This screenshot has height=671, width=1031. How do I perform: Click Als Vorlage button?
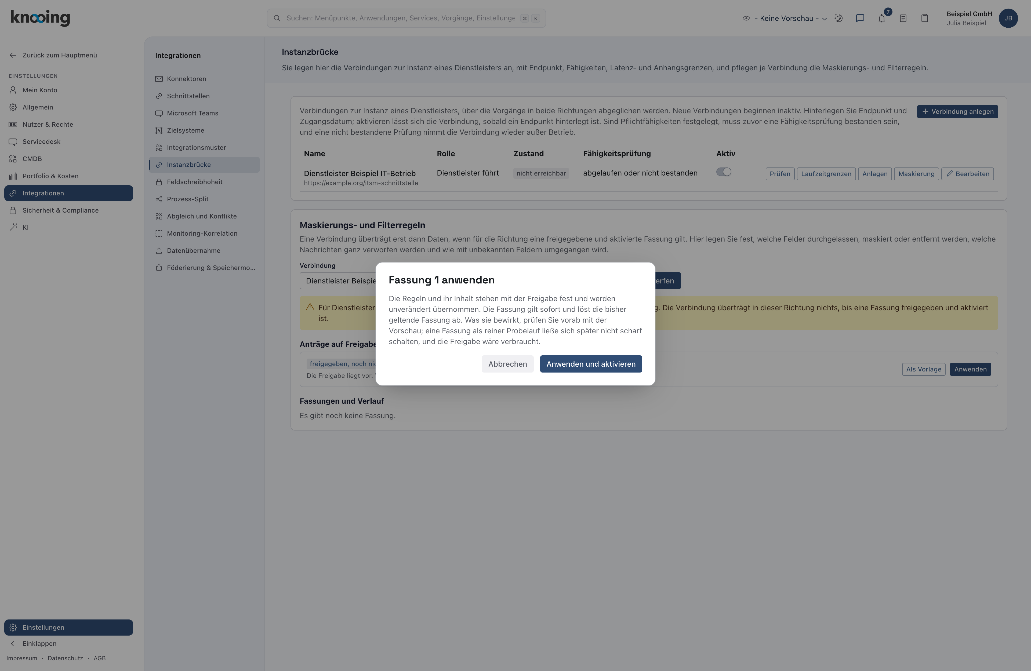(x=924, y=370)
